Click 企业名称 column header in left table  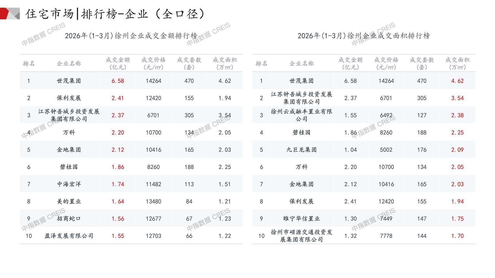(x=69, y=64)
